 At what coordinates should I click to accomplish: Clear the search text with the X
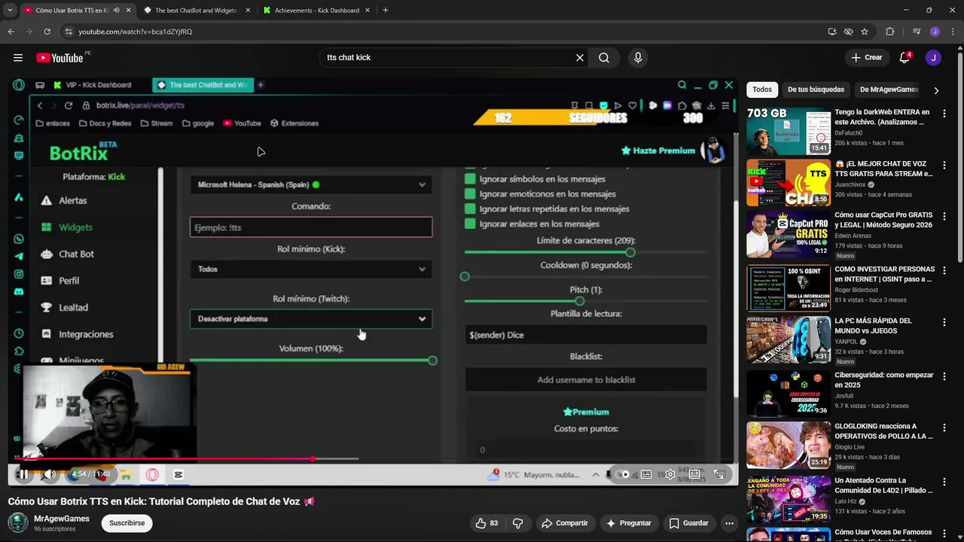coord(580,58)
